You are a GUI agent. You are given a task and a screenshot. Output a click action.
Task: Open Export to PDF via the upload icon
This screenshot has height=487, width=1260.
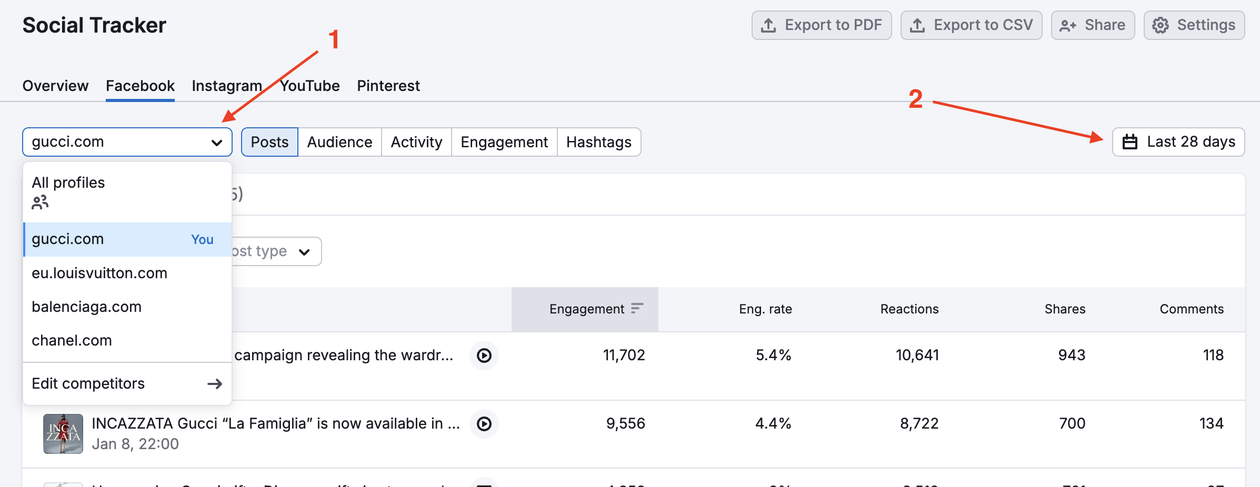pos(769,24)
